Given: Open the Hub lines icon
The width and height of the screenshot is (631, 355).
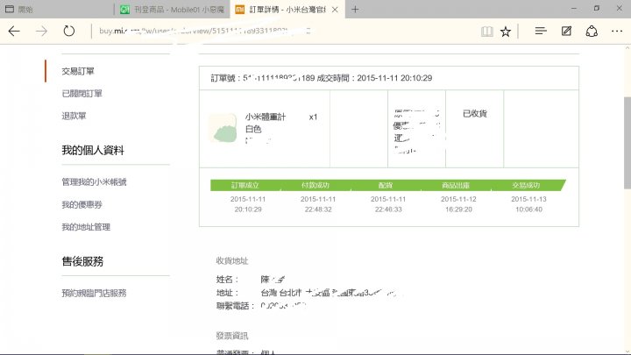Looking at the screenshot, I should click(x=541, y=31).
